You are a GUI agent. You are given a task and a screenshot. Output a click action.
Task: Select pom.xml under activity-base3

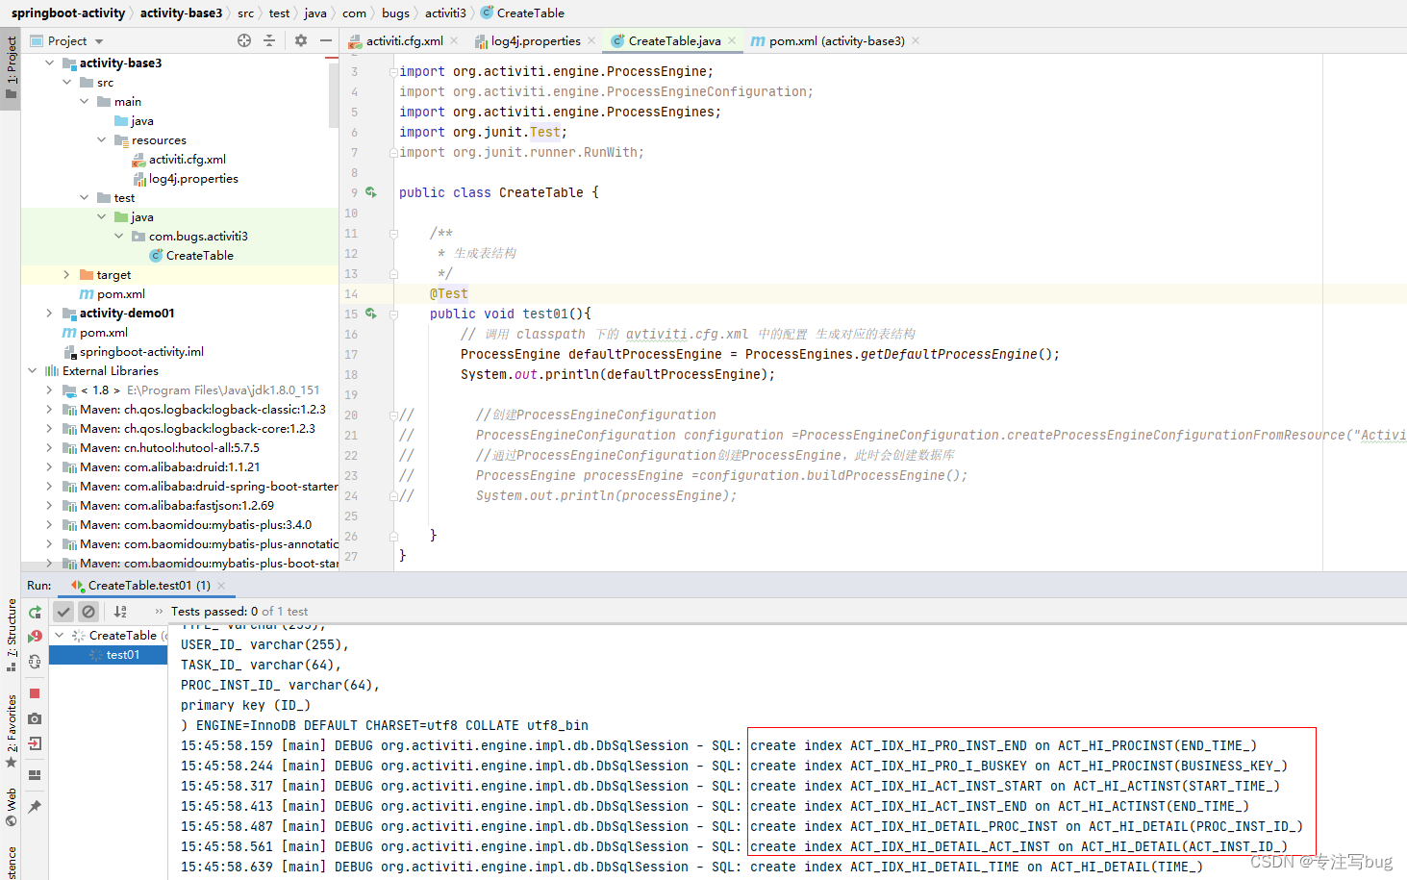[121, 293]
